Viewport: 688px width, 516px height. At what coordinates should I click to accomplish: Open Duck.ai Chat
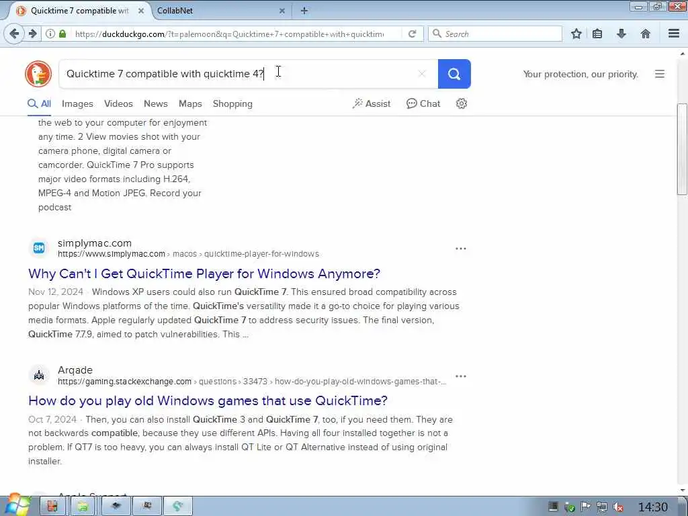423,103
